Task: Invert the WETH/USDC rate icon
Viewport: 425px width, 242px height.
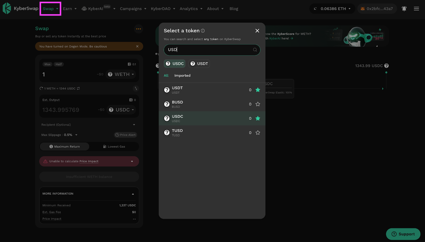Action: click(78, 88)
